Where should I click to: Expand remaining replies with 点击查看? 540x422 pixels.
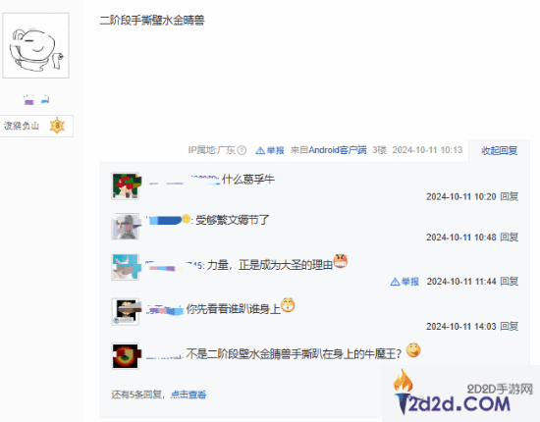[x=189, y=395]
